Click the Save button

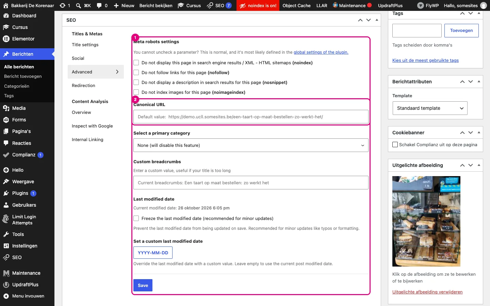(143, 285)
